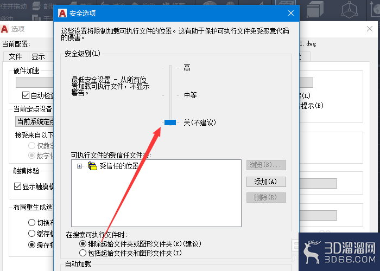
Task: Click the AutoCAD logo in 安全选项 title bar
Action: pyautogui.click(x=62, y=13)
